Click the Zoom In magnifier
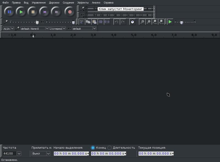This screenshot has width=220, height=162. (x=142, y=22)
